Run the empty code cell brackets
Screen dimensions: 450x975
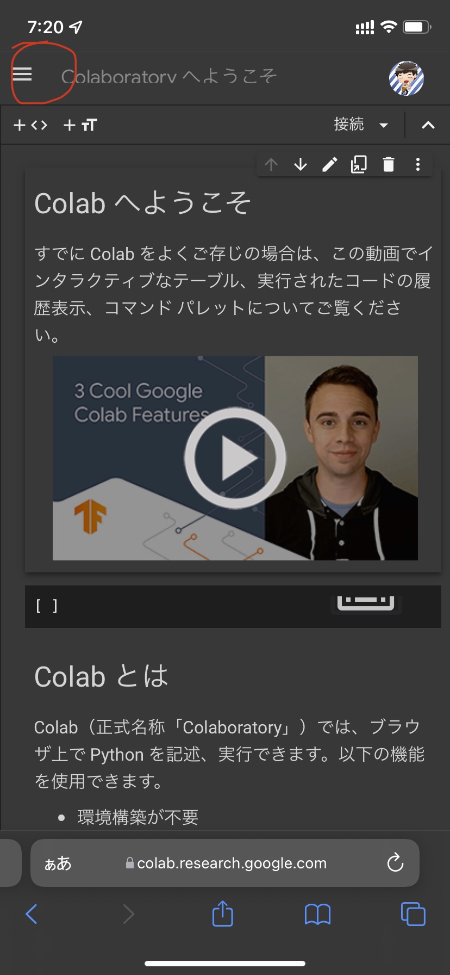click(x=47, y=606)
